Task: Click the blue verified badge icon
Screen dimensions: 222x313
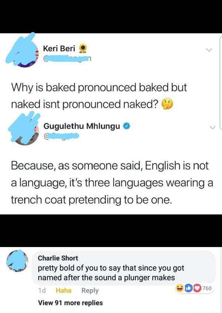Action: 127,126
